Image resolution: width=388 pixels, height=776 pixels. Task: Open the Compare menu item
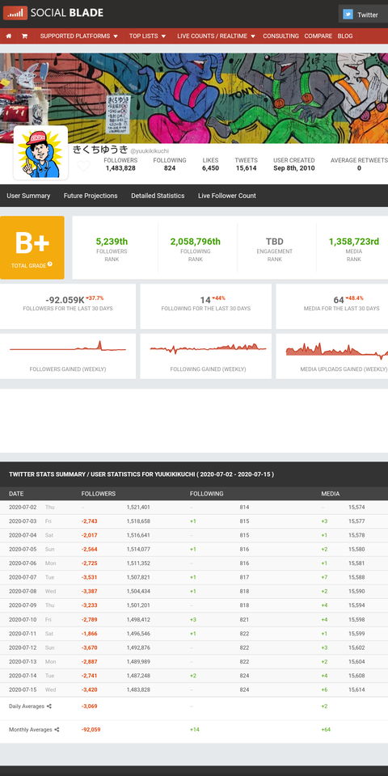(318, 36)
